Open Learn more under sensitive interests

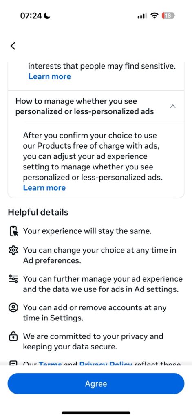click(50, 76)
